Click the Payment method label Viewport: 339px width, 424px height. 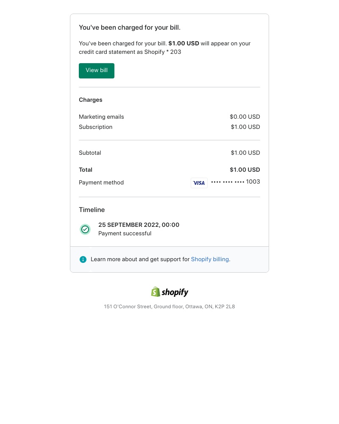pyautogui.click(x=101, y=182)
